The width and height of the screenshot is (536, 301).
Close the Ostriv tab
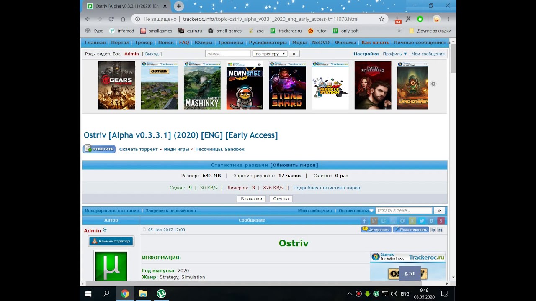(165, 6)
